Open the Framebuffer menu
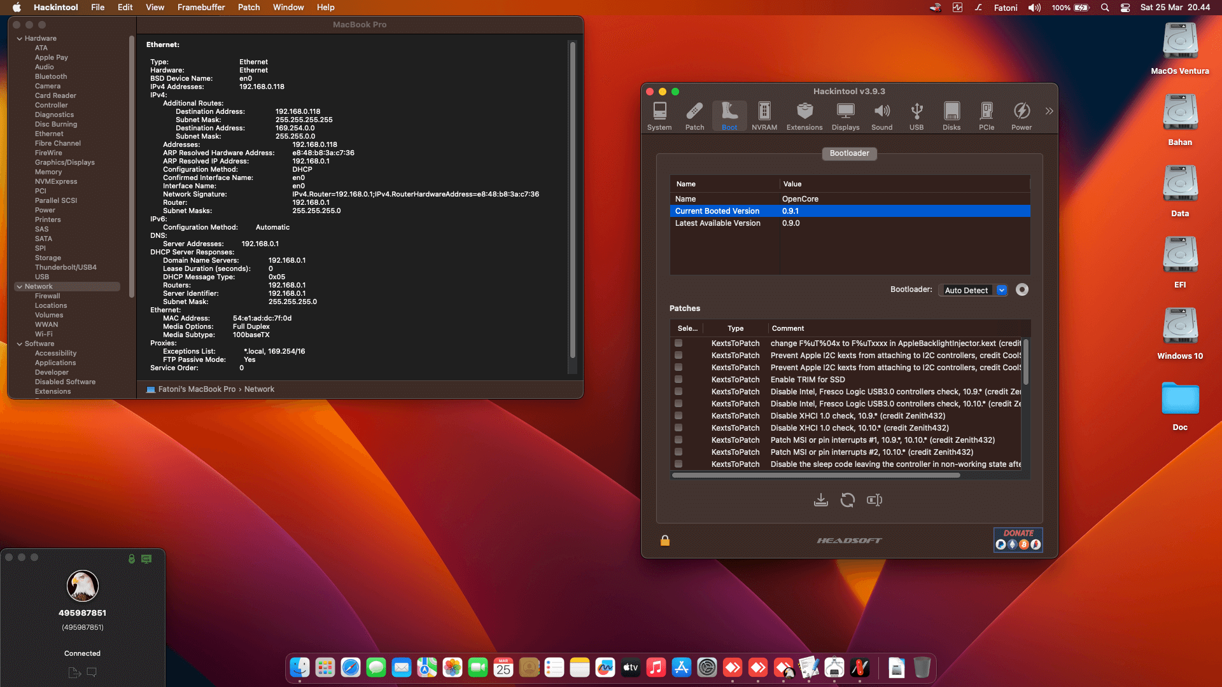This screenshot has width=1222, height=687. pos(201,8)
